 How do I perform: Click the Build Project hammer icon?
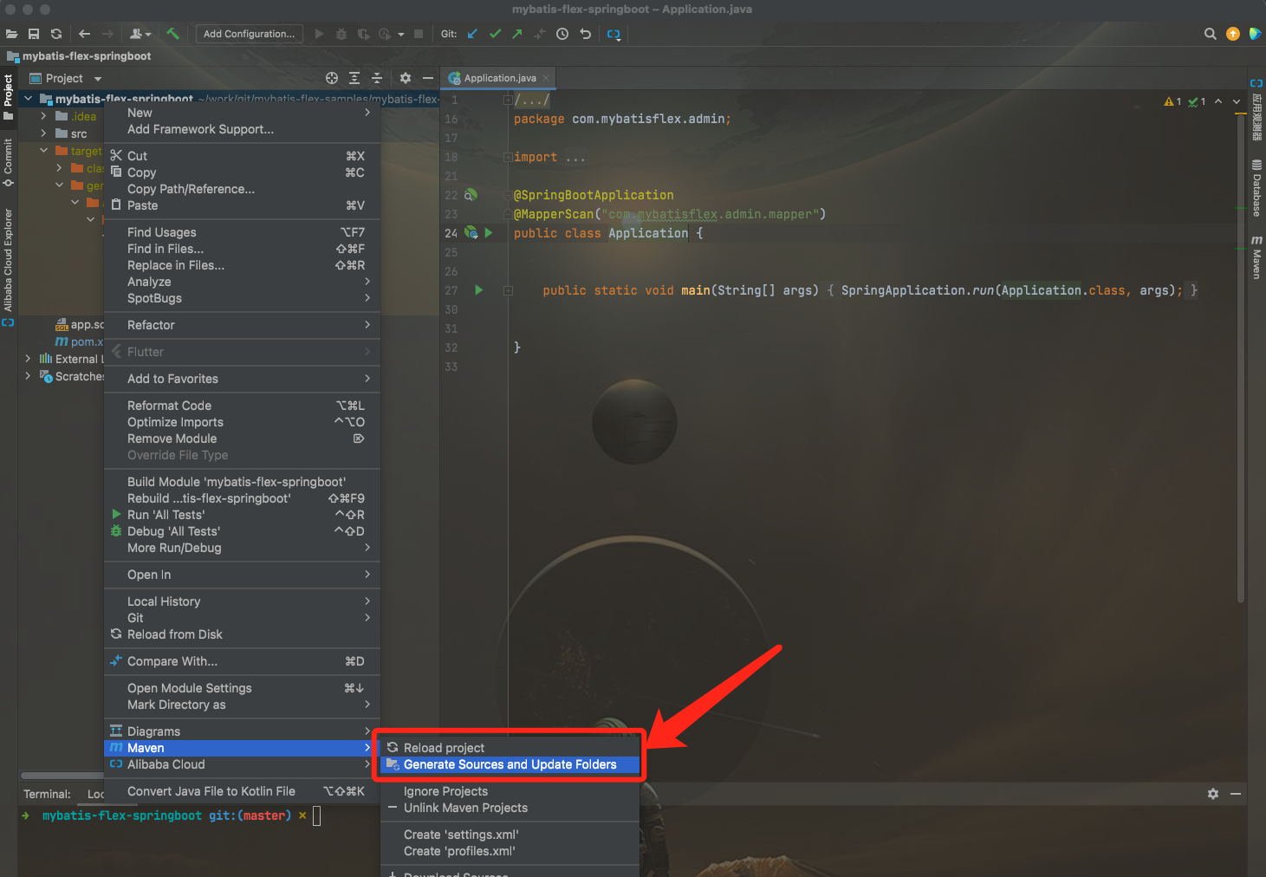(172, 34)
